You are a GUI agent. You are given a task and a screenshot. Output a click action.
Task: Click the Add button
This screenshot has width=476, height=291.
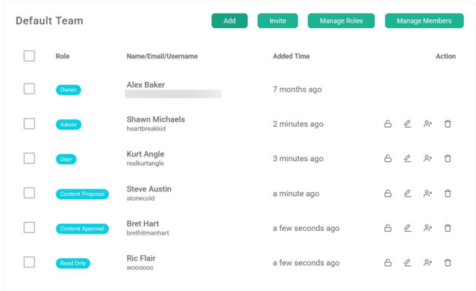(230, 21)
